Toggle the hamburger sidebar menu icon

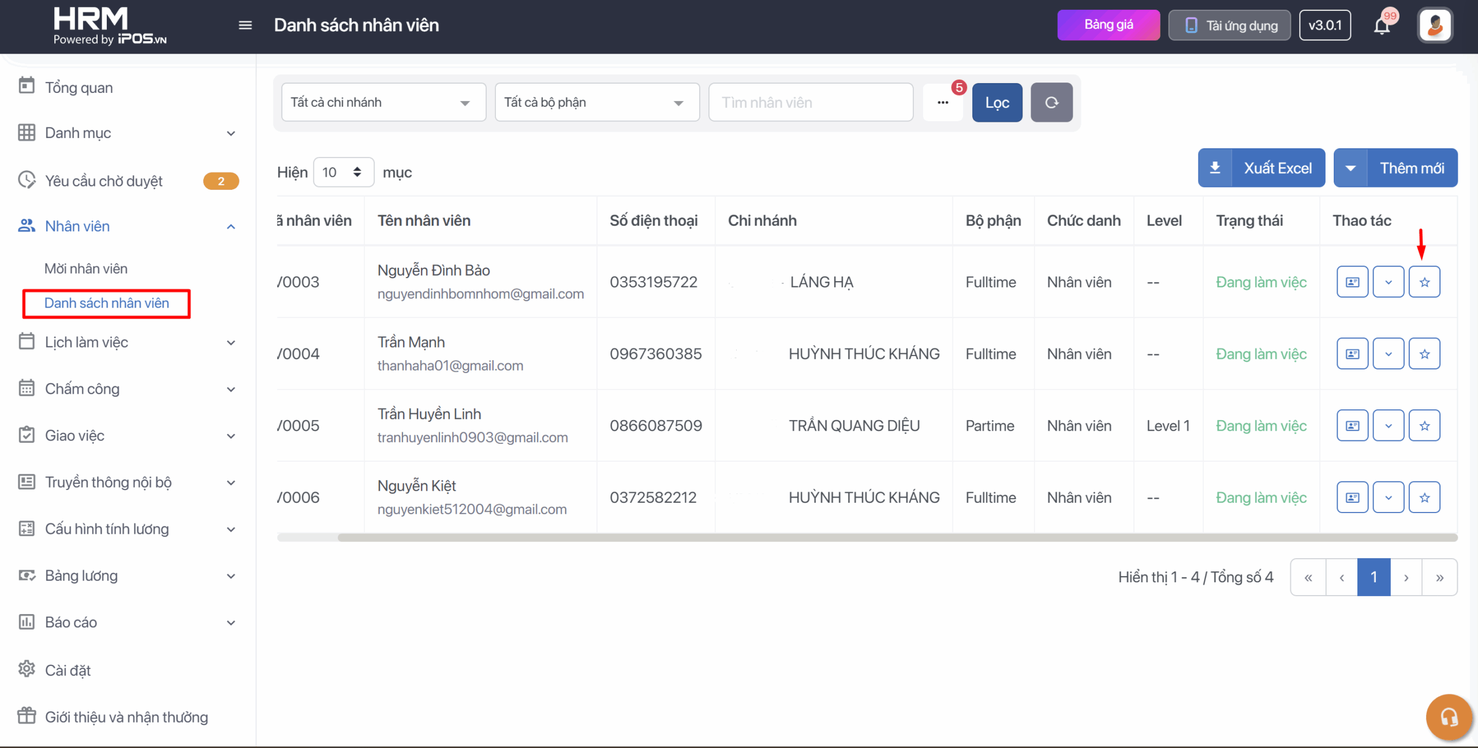coord(245,25)
